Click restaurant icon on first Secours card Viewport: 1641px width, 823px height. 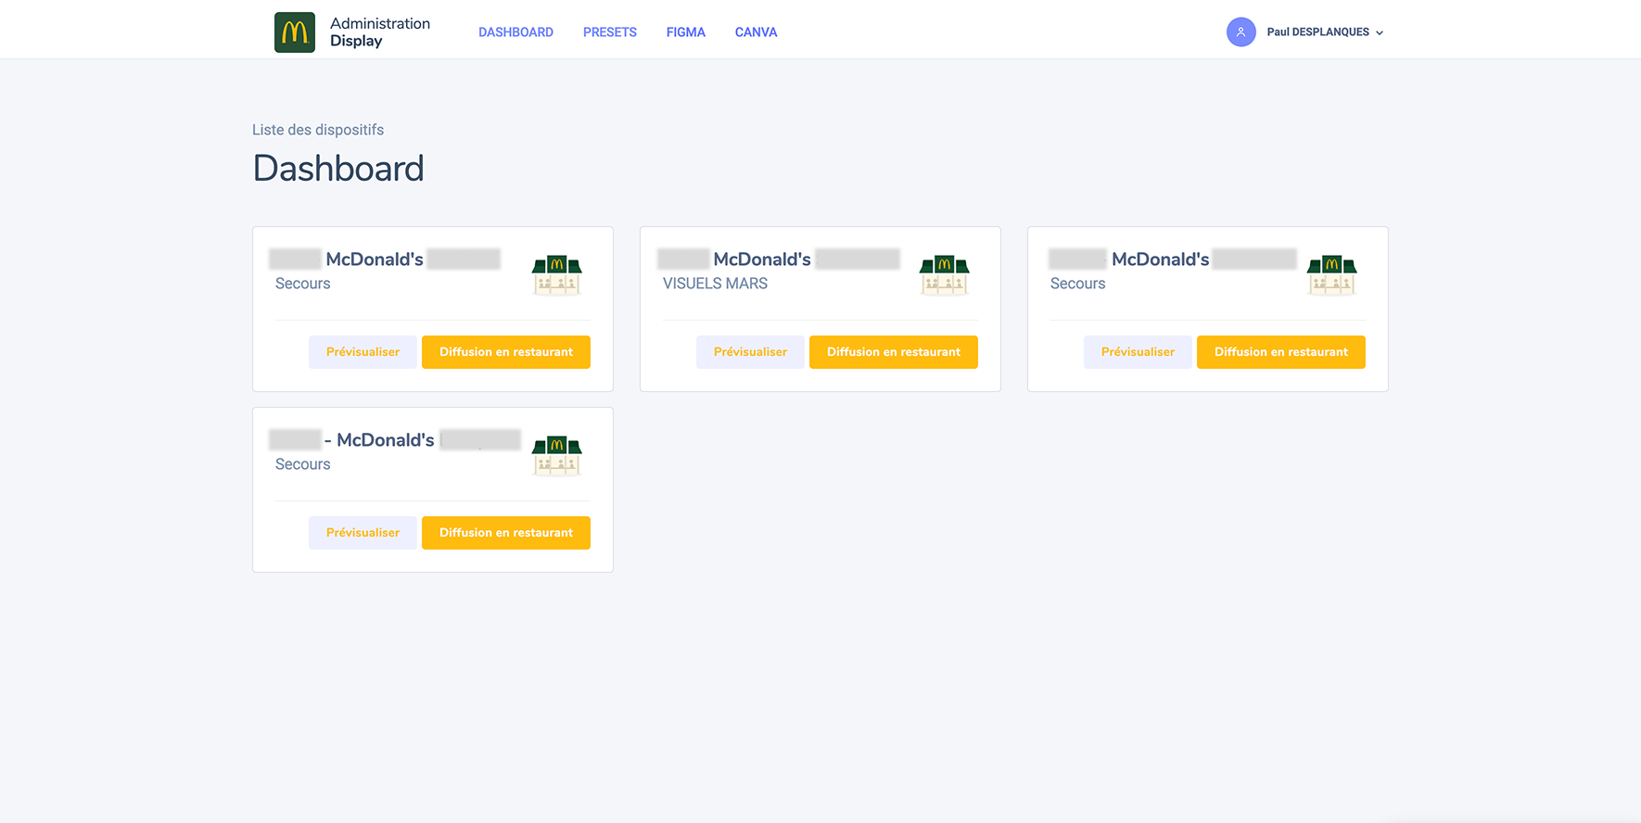click(556, 274)
